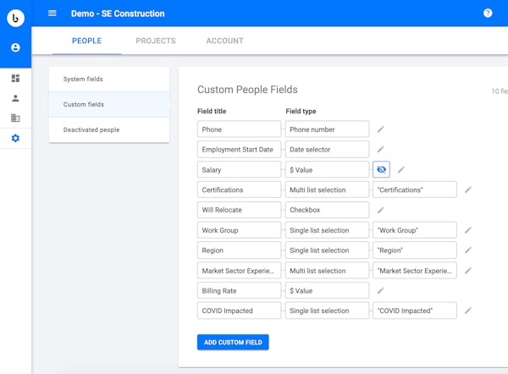Screen dimensions: 508x374
Task: Edit the Phone field pencil icon
Action: [x=380, y=129]
